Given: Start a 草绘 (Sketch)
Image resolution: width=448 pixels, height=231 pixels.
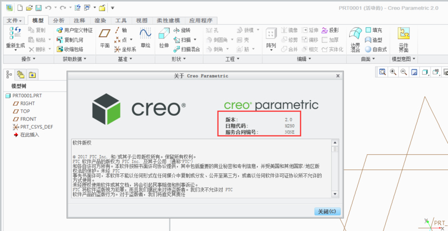Looking at the screenshot, I should point(145,37).
